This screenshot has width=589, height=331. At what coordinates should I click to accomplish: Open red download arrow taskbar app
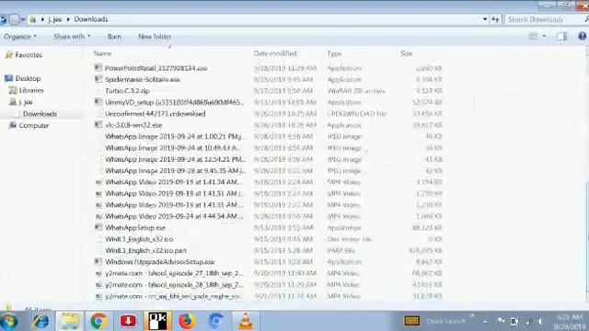point(128,321)
